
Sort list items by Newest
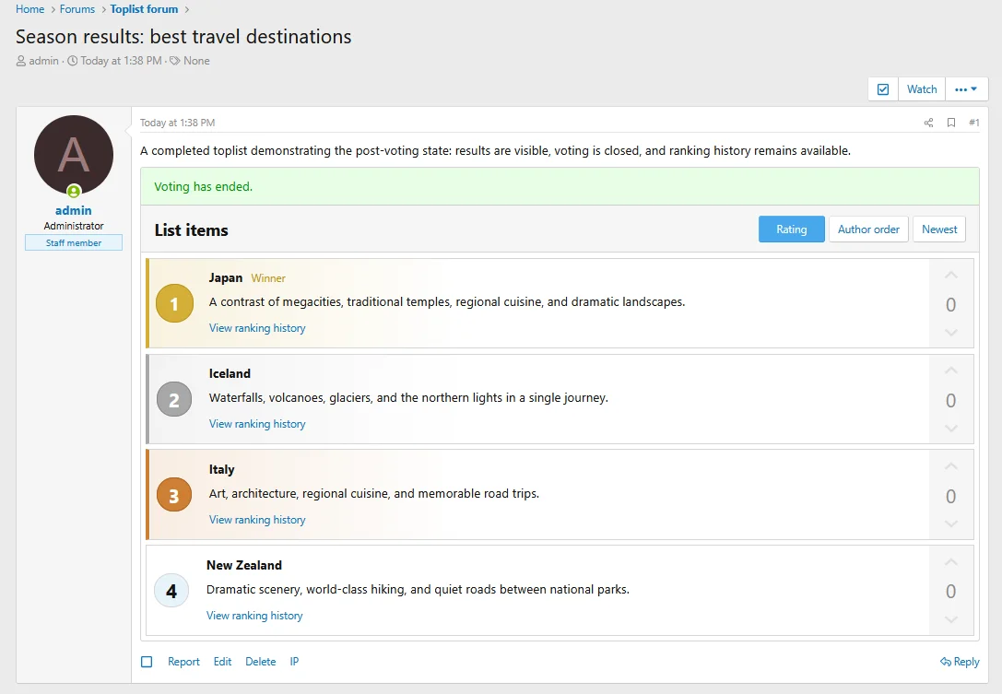pos(939,229)
